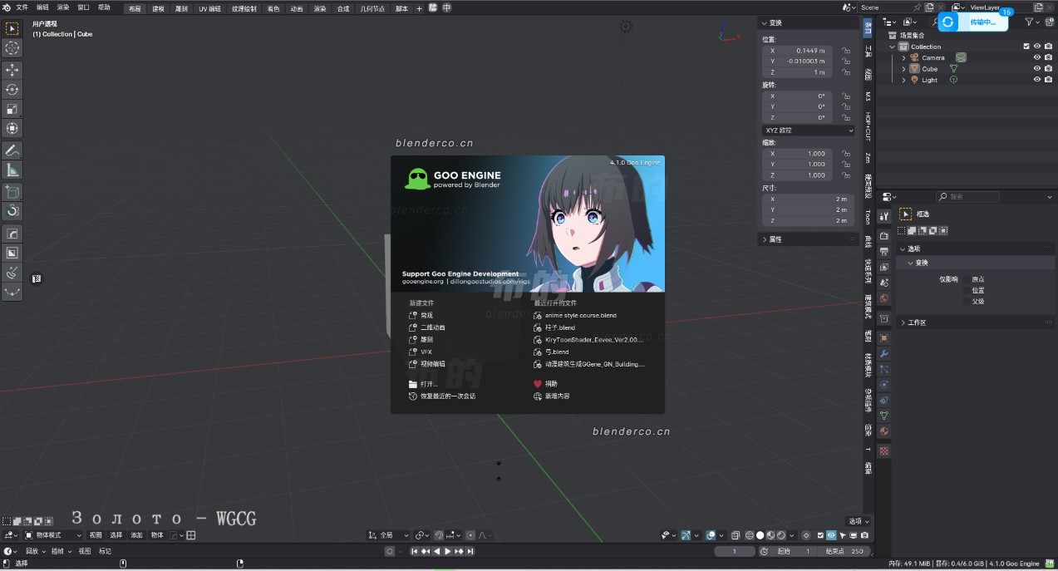This screenshot has height=571, width=1058.
Task: Select the Measure tool
Action: (12, 170)
